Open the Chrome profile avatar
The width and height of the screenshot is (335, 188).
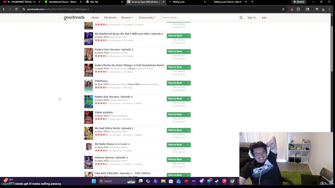coord(323,9)
